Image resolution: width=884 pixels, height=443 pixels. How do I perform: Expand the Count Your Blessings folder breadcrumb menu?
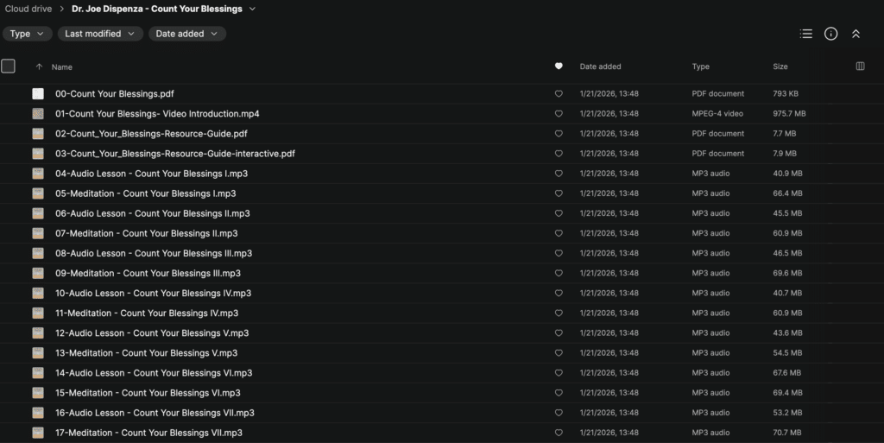pyautogui.click(x=252, y=9)
